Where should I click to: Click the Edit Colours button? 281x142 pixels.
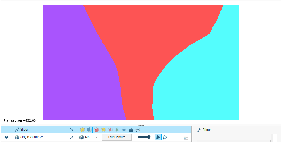pyautogui.click(x=117, y=137)
